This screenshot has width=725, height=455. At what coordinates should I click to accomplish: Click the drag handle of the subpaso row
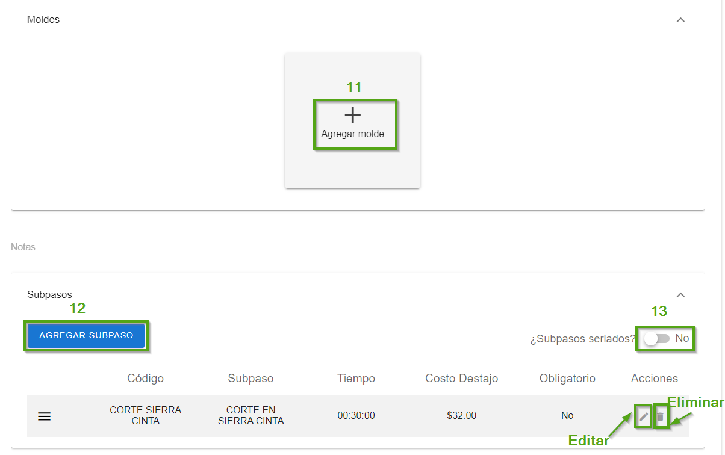click(44, 416)
